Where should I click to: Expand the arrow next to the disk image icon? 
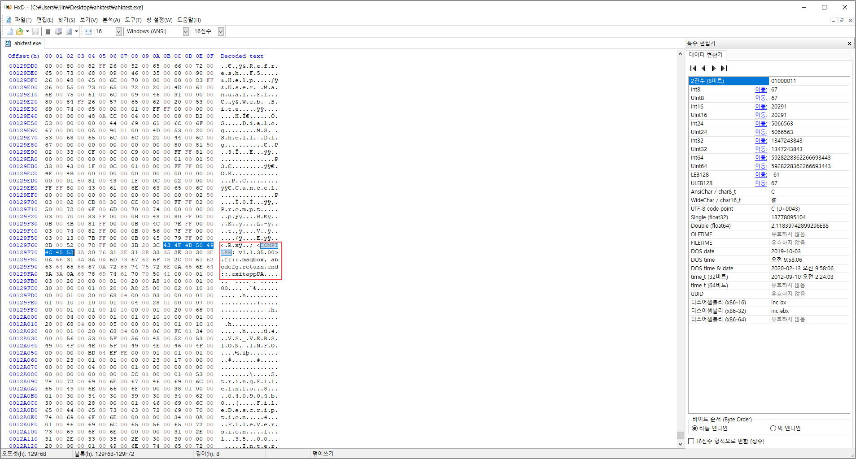(x=76, y=31)
